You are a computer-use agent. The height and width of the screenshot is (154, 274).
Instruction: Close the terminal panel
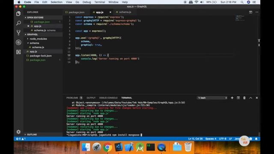coord(257,98)
